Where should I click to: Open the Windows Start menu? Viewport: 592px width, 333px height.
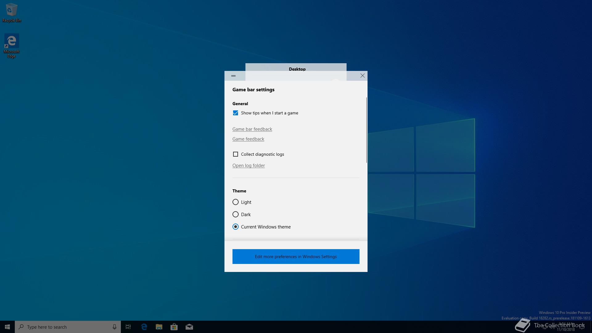tap(7, 327)
